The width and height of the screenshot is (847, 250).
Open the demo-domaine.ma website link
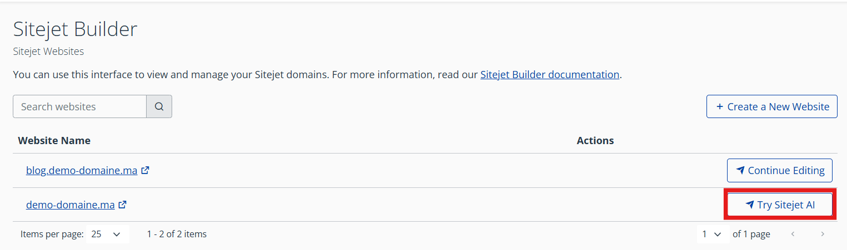tap(71, 205)
